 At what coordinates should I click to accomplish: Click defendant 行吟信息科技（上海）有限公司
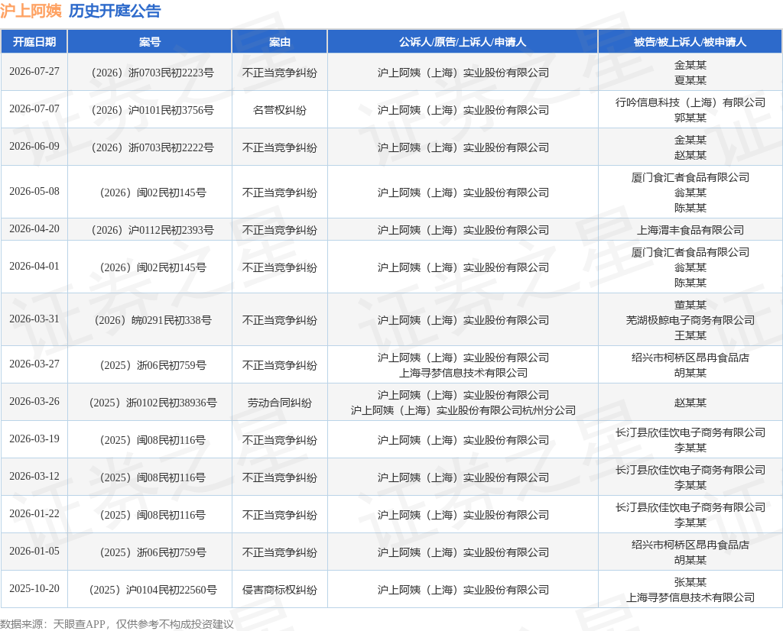click(x=690, y=103)
